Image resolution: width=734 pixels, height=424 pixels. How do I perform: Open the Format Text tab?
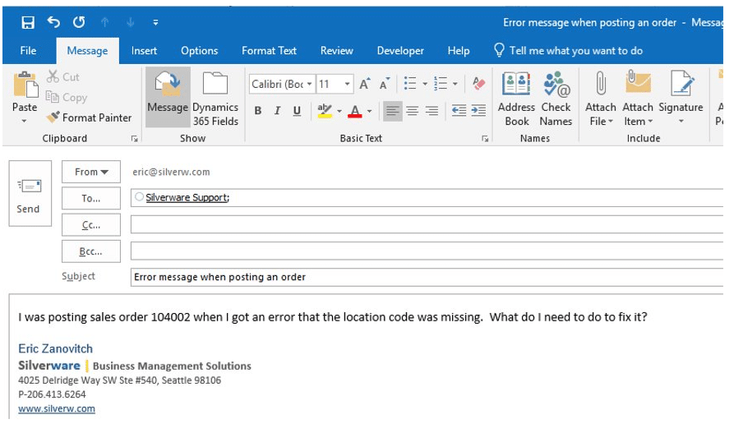tap(269, 51)
